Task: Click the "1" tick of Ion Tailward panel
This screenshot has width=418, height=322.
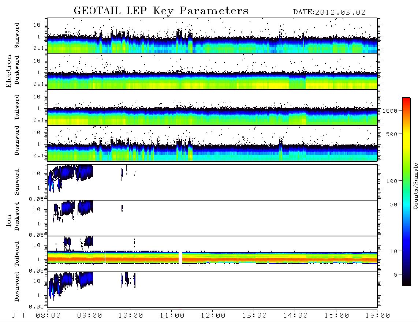Action: click(x=39, y=259)
